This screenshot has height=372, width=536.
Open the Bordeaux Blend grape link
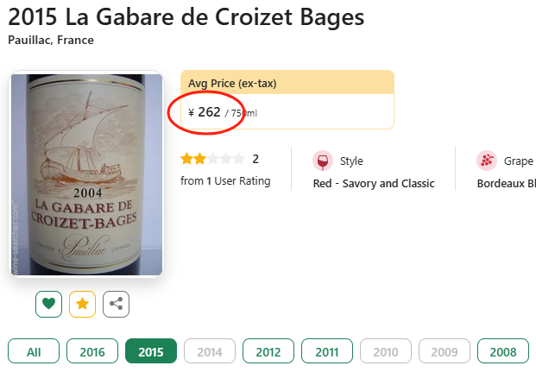click(x=507, y=183)
